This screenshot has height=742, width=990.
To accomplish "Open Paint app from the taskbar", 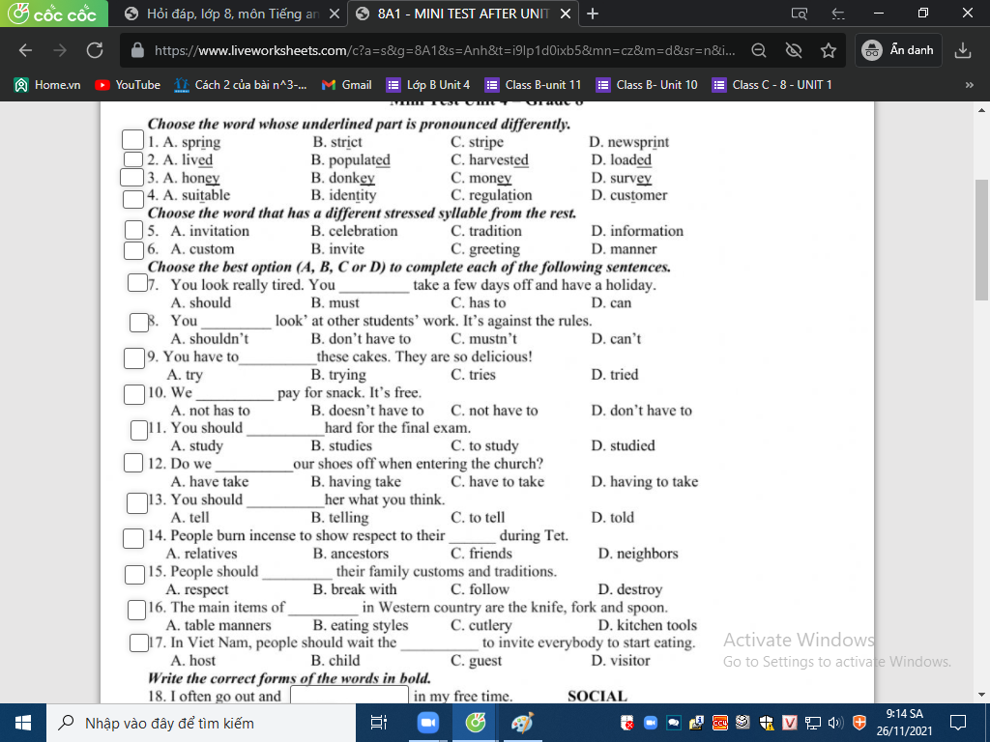I will coord(521,723).
